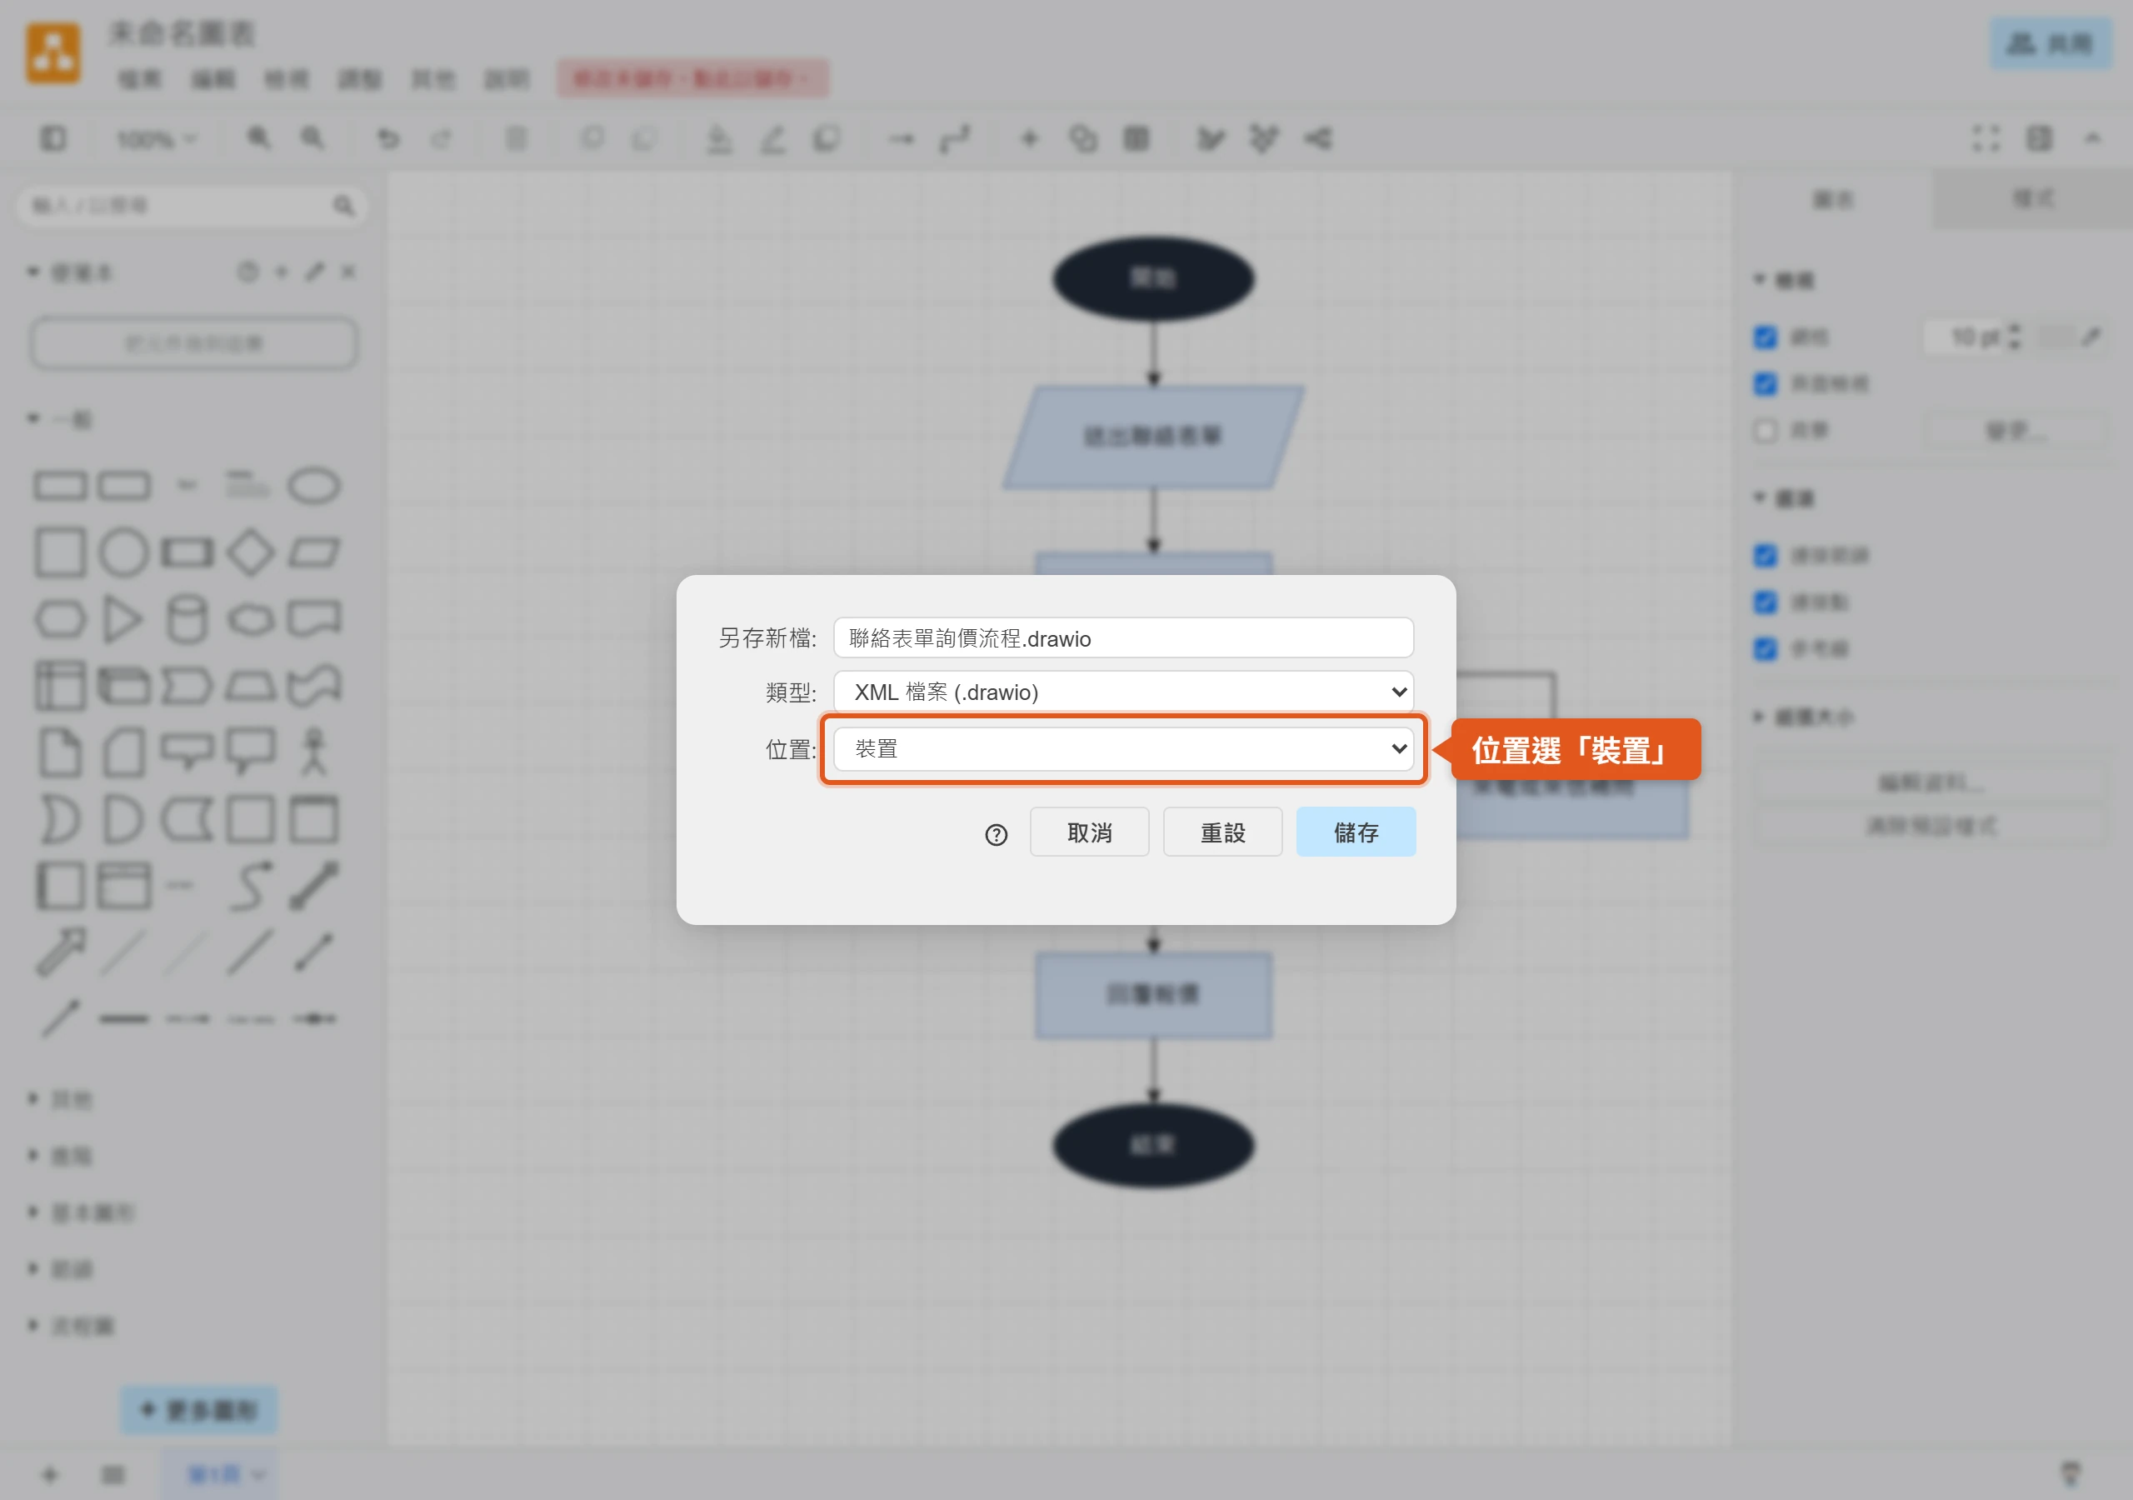Viewport: 2133px width, 1500px height.
Task: Toggle the 連接箭頭 checkbox
Action: [x=1765, y=556]
